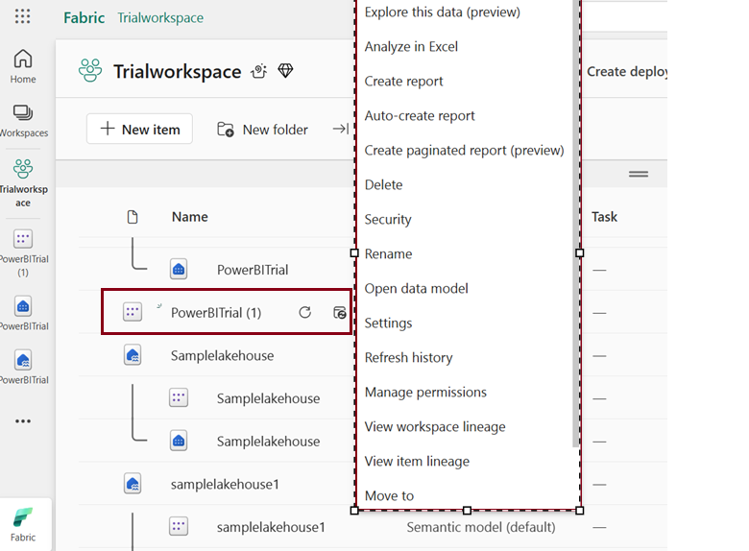Click the refresh icon beside PowerBITrial (1)
This screenshot has height=551, width=749.
pos(304,312)
